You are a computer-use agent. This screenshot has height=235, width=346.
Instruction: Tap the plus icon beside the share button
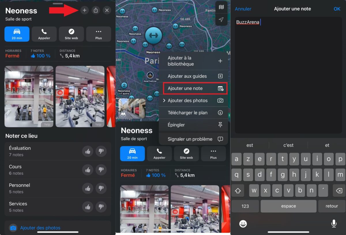point(84,10)
